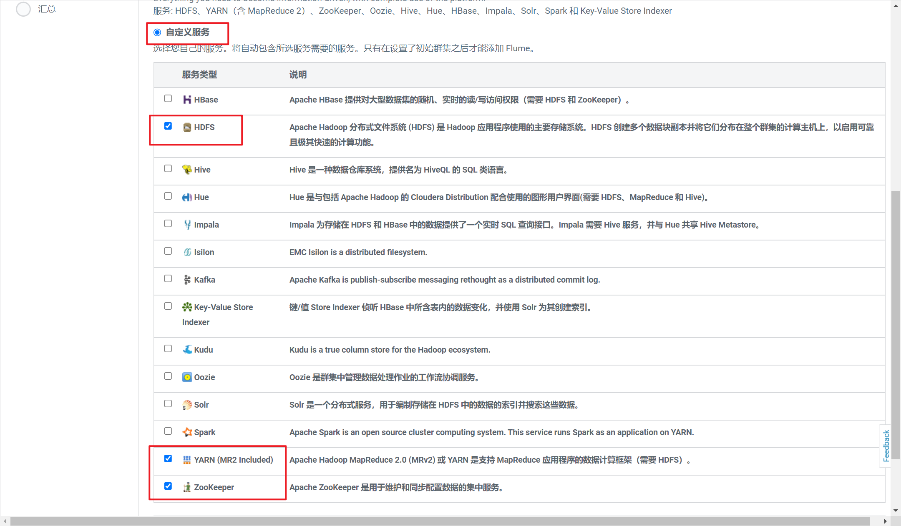Click the HBase service icon
Viewport: 901px width, 526px height.
(187, 100)
